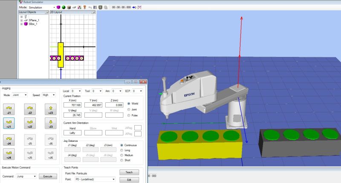Select SPlane_1 in Layout Objects
341x183 pixels.
34,20
